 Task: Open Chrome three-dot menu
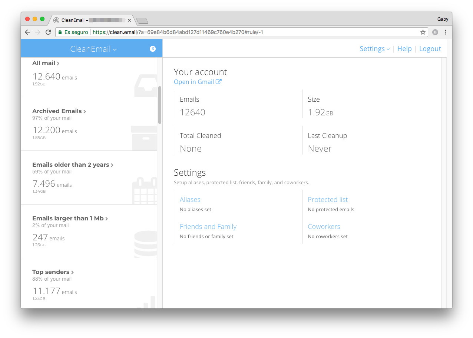(446, 32)
